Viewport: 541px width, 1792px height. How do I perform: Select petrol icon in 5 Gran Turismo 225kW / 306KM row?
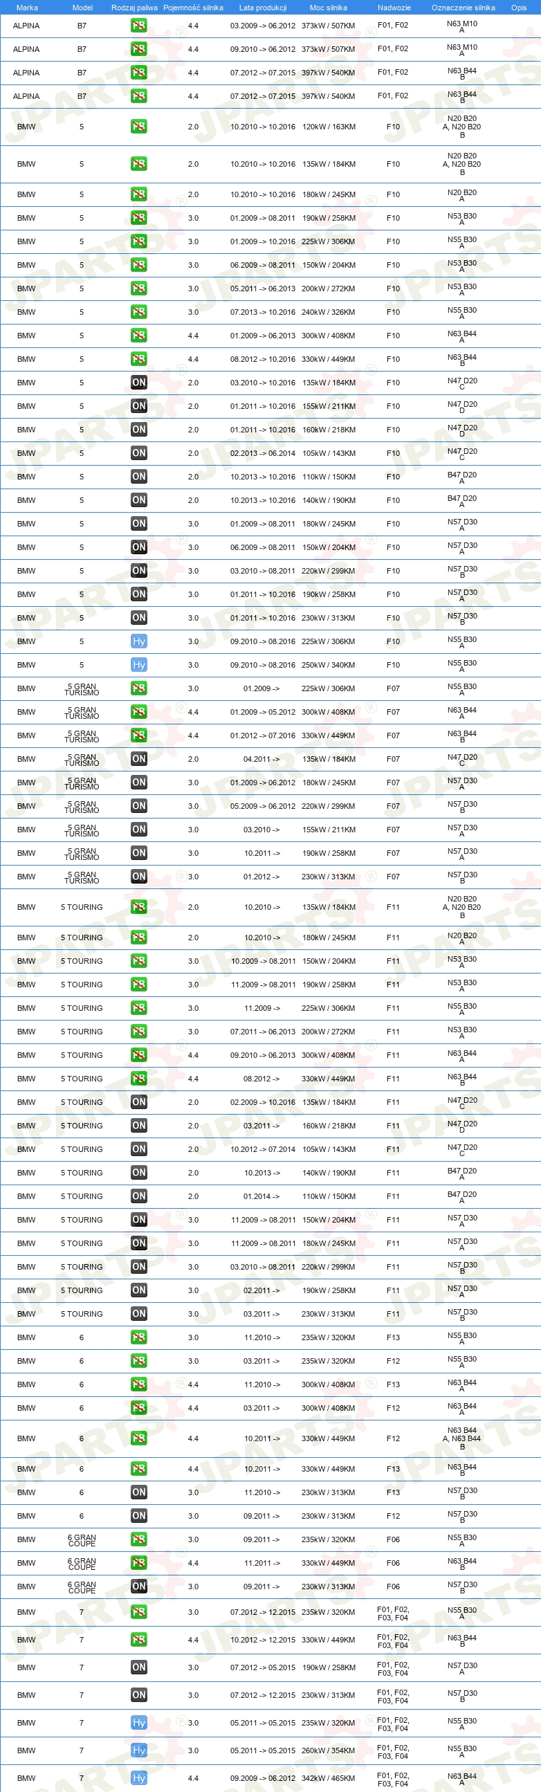139,688
